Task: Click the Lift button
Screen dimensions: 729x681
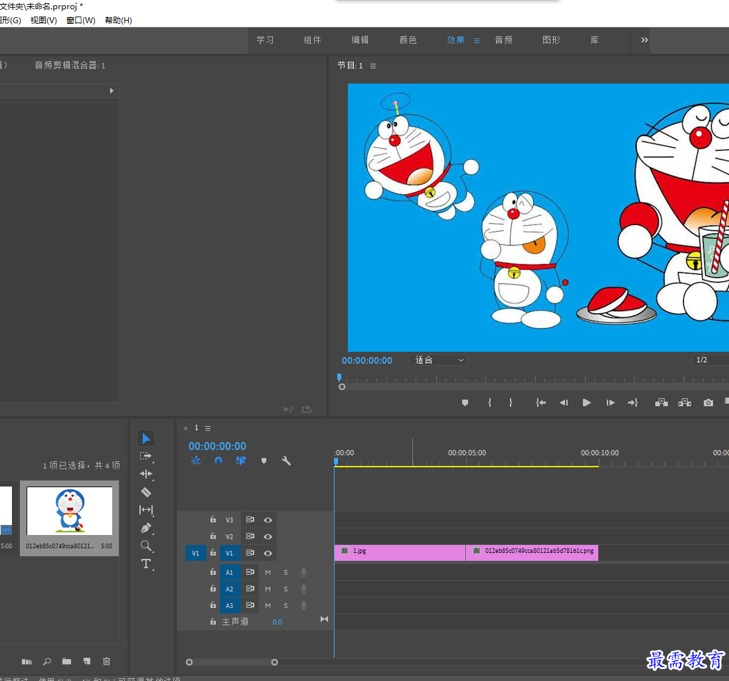Action: pos(661,402)
